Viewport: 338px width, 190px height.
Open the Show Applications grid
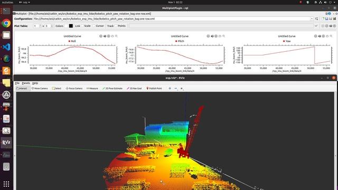pyautogui.click(x=6, y=184)
